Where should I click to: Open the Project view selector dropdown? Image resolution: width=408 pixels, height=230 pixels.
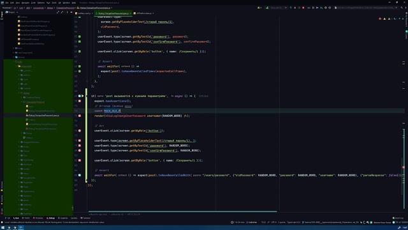[11, 12]
